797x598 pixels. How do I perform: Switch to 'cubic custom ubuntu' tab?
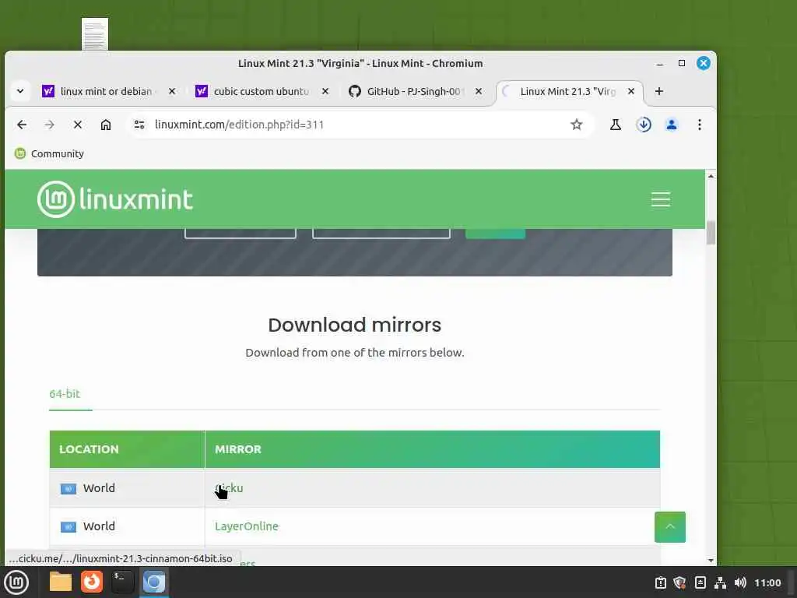(261, 92)
